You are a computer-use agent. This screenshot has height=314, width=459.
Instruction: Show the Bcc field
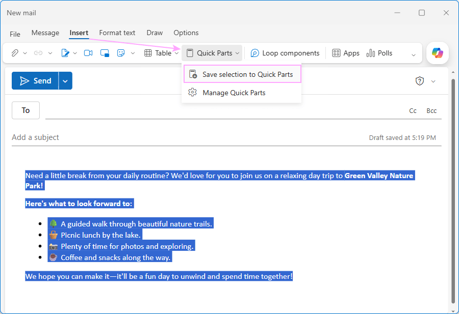(431, 111)
